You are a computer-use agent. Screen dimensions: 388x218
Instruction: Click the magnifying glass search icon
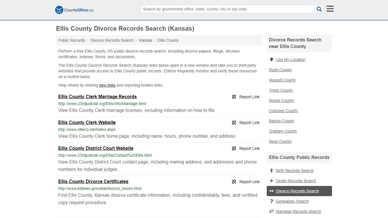pyautogui.click(x=319, y=9)
